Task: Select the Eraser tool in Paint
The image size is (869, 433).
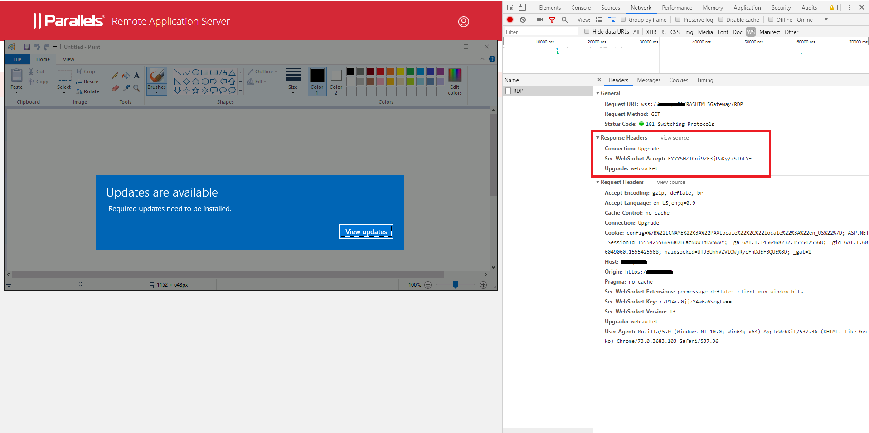Action: 115,88
